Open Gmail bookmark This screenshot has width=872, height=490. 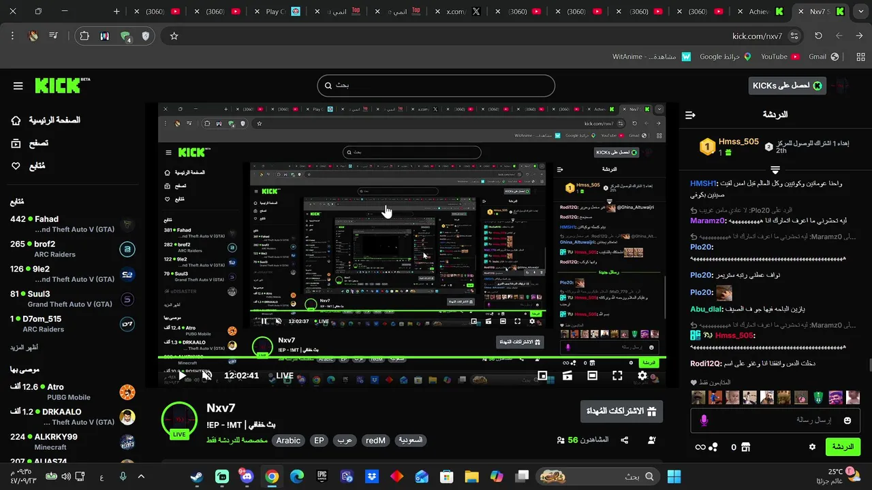point(823,56)
